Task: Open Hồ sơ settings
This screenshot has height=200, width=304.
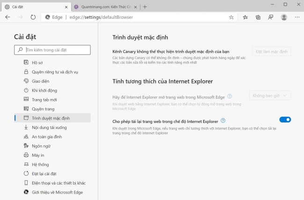Action: click(52, 63)
